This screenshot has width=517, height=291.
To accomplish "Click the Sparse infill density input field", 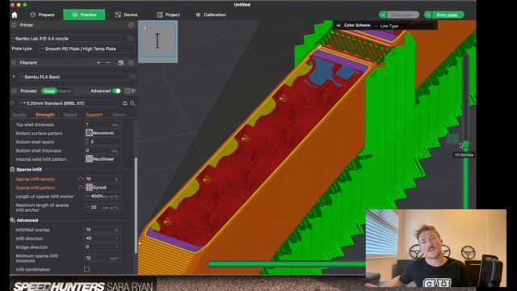I will pyautogui.click(x=103, y=179).
